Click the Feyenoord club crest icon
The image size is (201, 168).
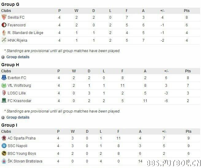tap(4, 25)
